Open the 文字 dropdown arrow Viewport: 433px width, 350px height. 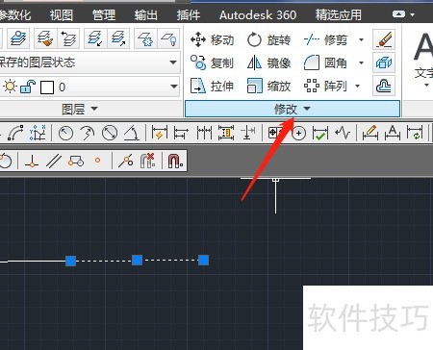[x=426, y=86]
